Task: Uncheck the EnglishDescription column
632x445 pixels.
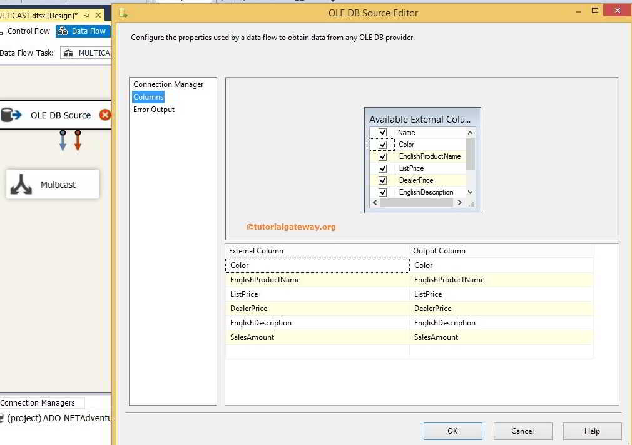Action: coord(382,192)
